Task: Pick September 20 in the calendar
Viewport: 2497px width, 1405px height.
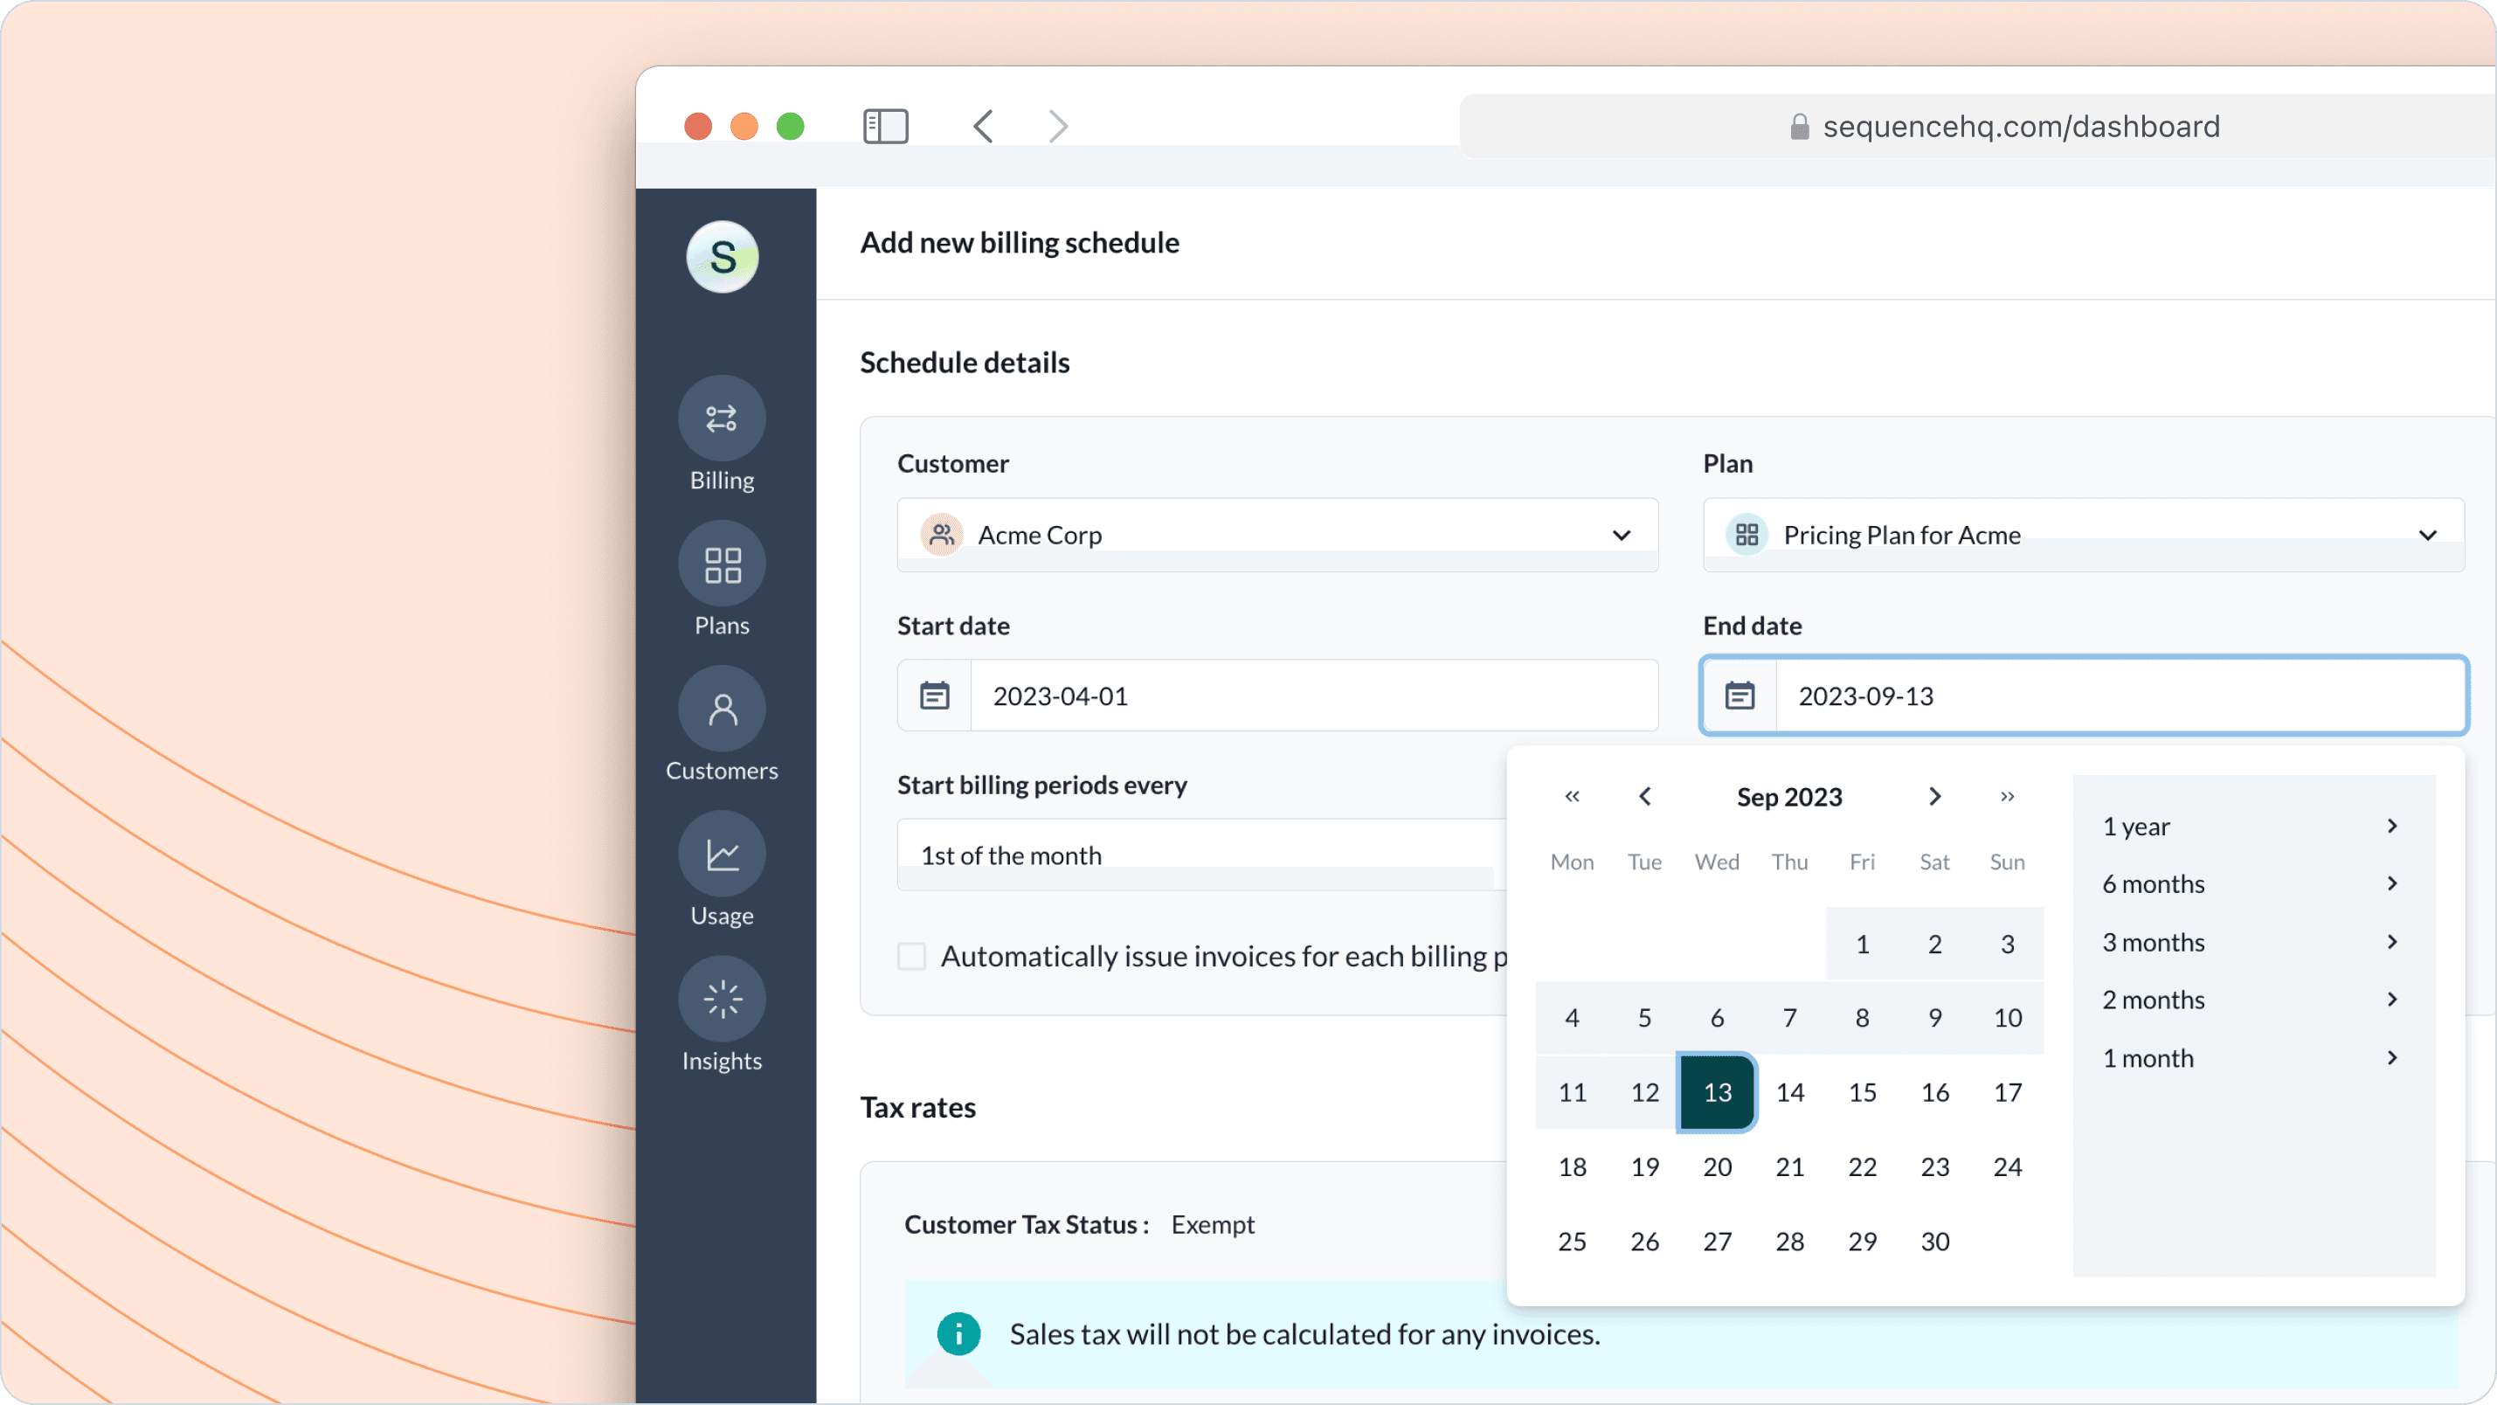Action: 1717,1166
